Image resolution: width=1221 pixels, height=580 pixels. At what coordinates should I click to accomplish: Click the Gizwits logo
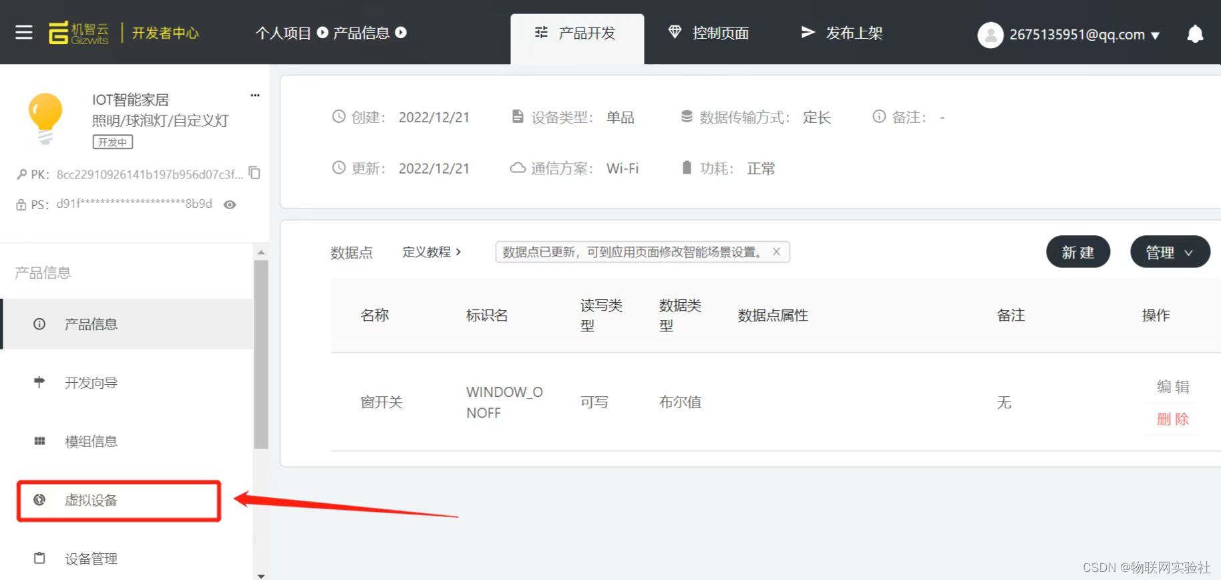point(79,33)
